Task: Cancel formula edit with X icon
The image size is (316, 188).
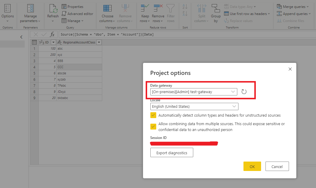Action: (x=36, y=34)
